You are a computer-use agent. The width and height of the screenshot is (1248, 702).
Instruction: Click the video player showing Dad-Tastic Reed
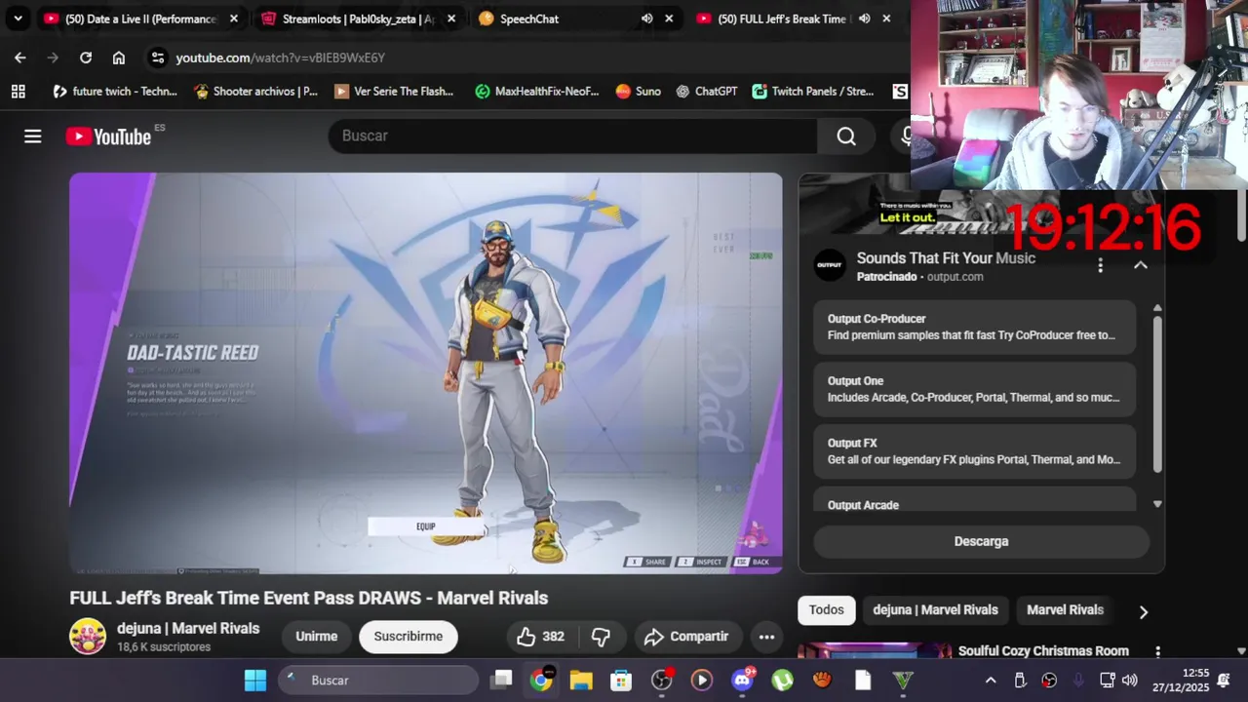click(x=426, y=373)
